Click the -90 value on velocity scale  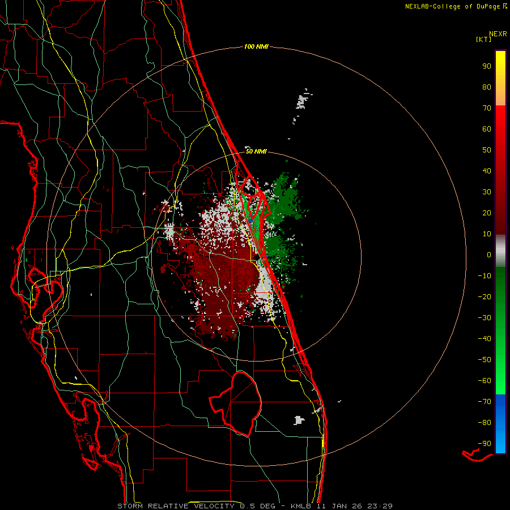pos(484,444)
